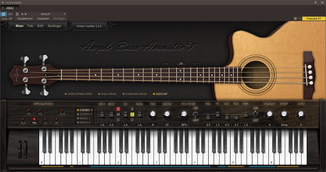326x172 pixels.
Task: Toggle the plugin power bypass button
Action: tap(3, 14)
